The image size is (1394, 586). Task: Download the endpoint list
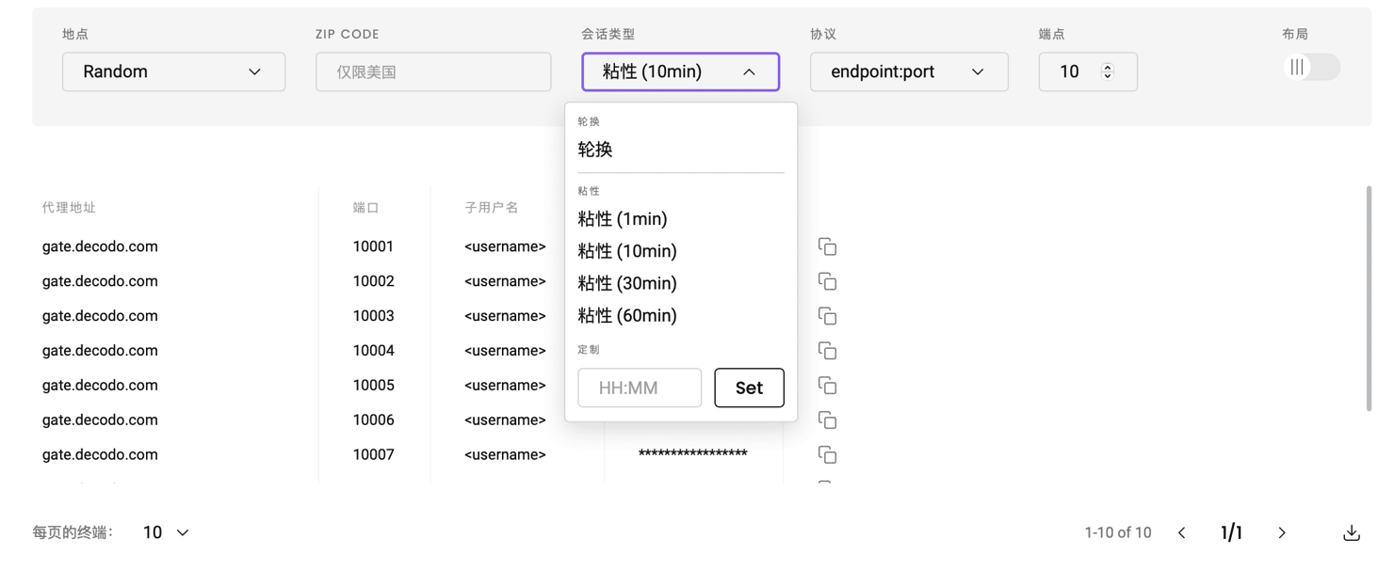1351,533
